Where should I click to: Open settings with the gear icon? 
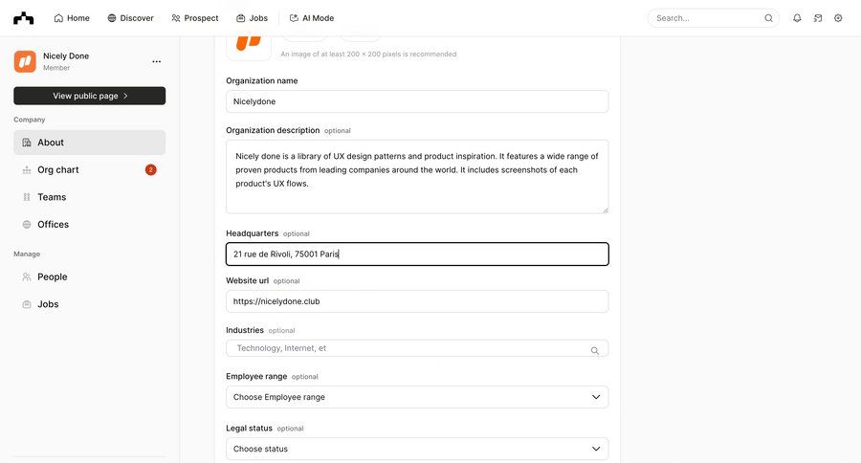click(x=838, y=18)
